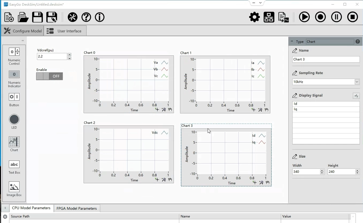Click the Source Path column header
Screen dimensions: 363x223
pyautogui.click(x=94, y=216)
